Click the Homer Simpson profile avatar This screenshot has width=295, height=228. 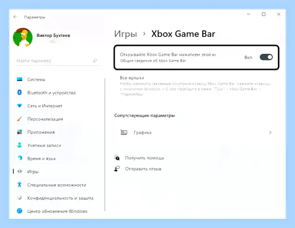point(23,37)
